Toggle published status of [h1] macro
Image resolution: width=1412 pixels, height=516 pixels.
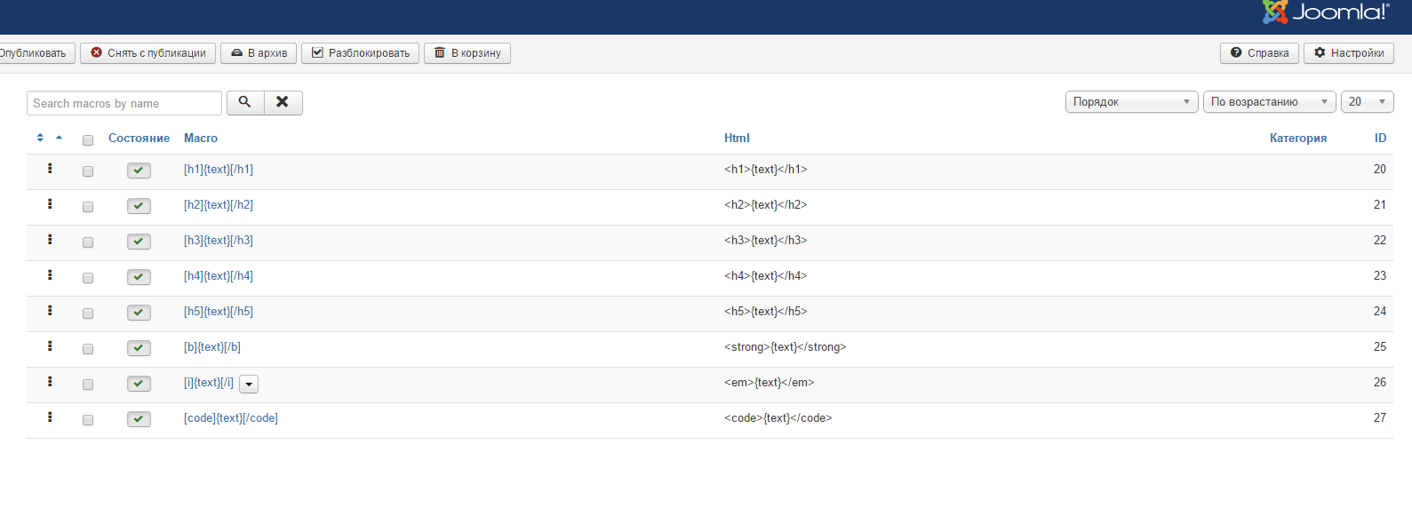[139, 171]
